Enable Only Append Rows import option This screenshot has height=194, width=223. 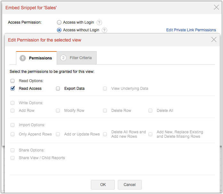click(x=12, y=134)
